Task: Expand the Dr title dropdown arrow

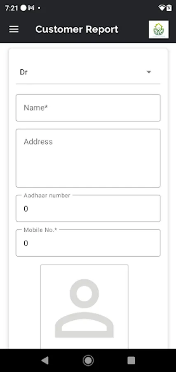Action: click(149, 72)
